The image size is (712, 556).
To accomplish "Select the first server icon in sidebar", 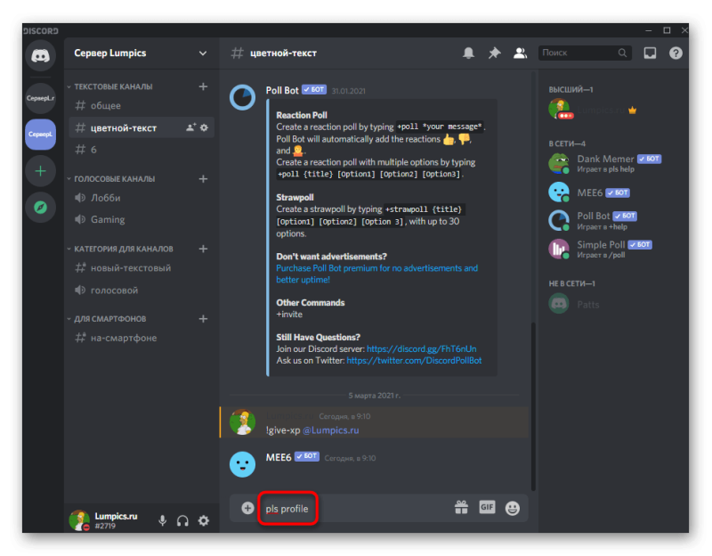I will click(x=40, y=98).
